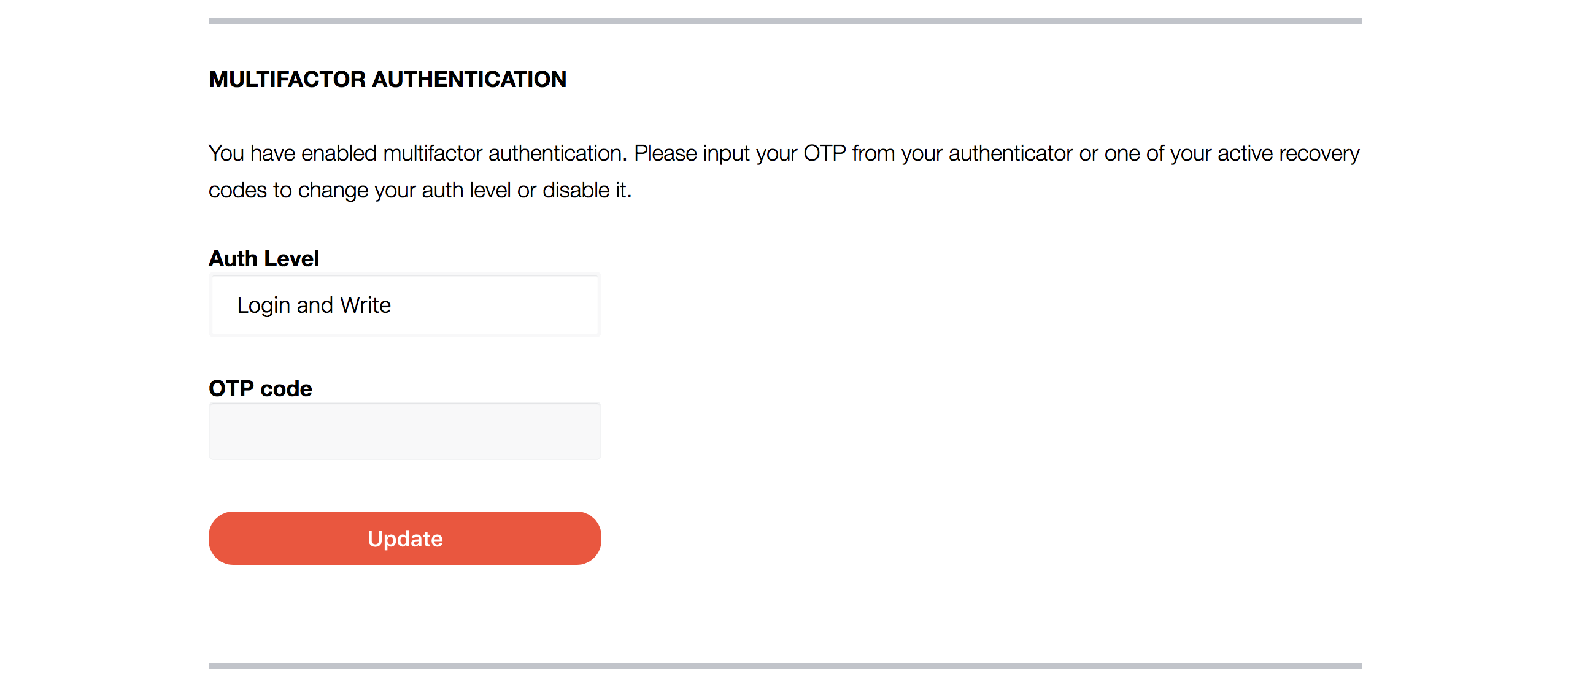Viewport: 1571px width, 690px height.
Task: Select the "Login and Write" value text
Action: [314, 305]
